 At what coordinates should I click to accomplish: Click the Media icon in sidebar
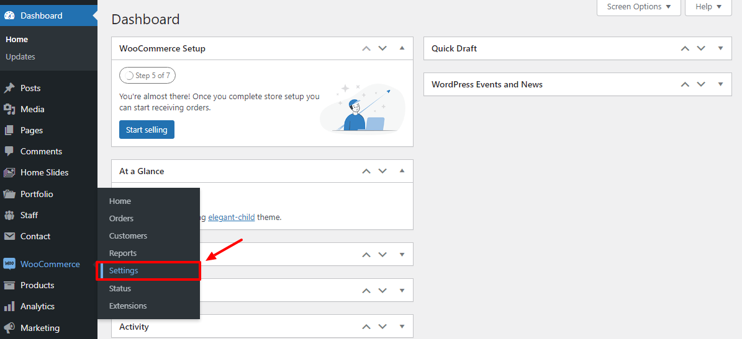tap(9, 109)
